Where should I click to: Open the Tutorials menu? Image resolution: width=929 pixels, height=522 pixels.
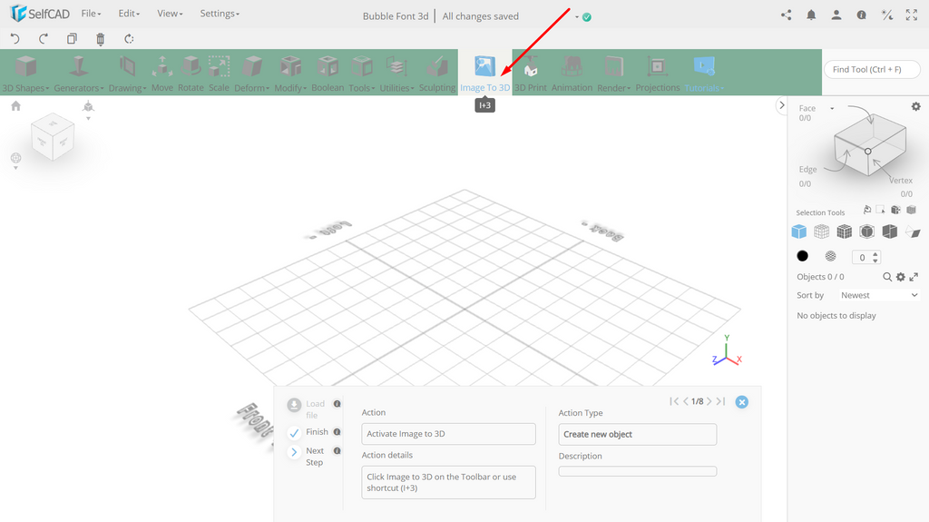pyautogui.click(x=704, y=73)
